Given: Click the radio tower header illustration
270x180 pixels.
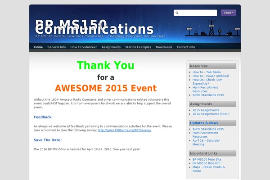Looking at the screenshot, I should pyautogui.click(x=212, y=28).
